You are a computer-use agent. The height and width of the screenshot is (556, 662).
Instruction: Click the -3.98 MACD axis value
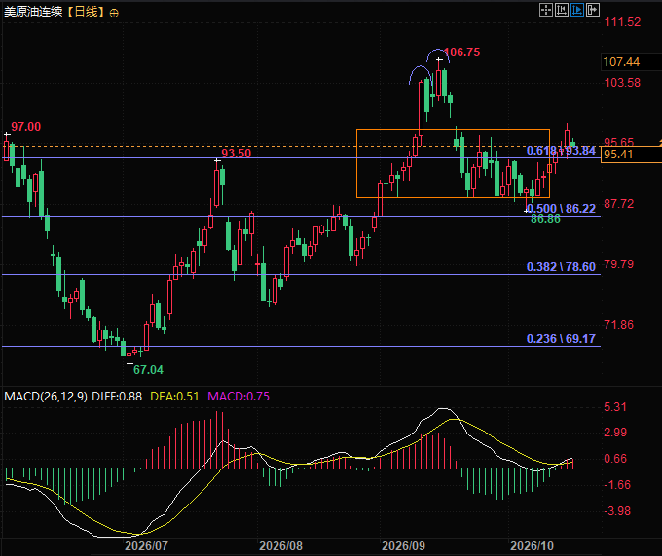pos(617,511)
